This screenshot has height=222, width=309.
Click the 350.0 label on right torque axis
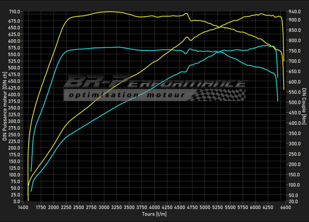(294, 134)
